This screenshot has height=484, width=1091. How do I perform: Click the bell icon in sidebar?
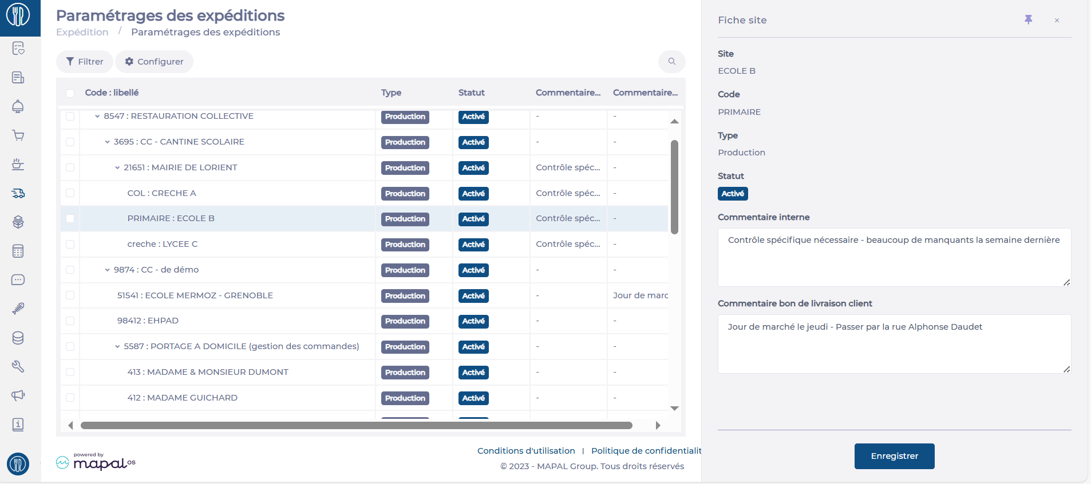tap(18, 106)
